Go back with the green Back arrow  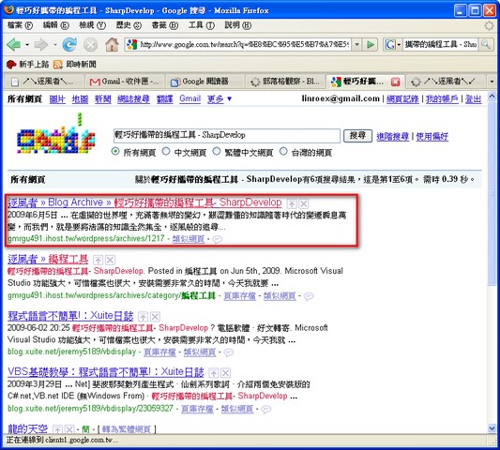click(14, 45)
